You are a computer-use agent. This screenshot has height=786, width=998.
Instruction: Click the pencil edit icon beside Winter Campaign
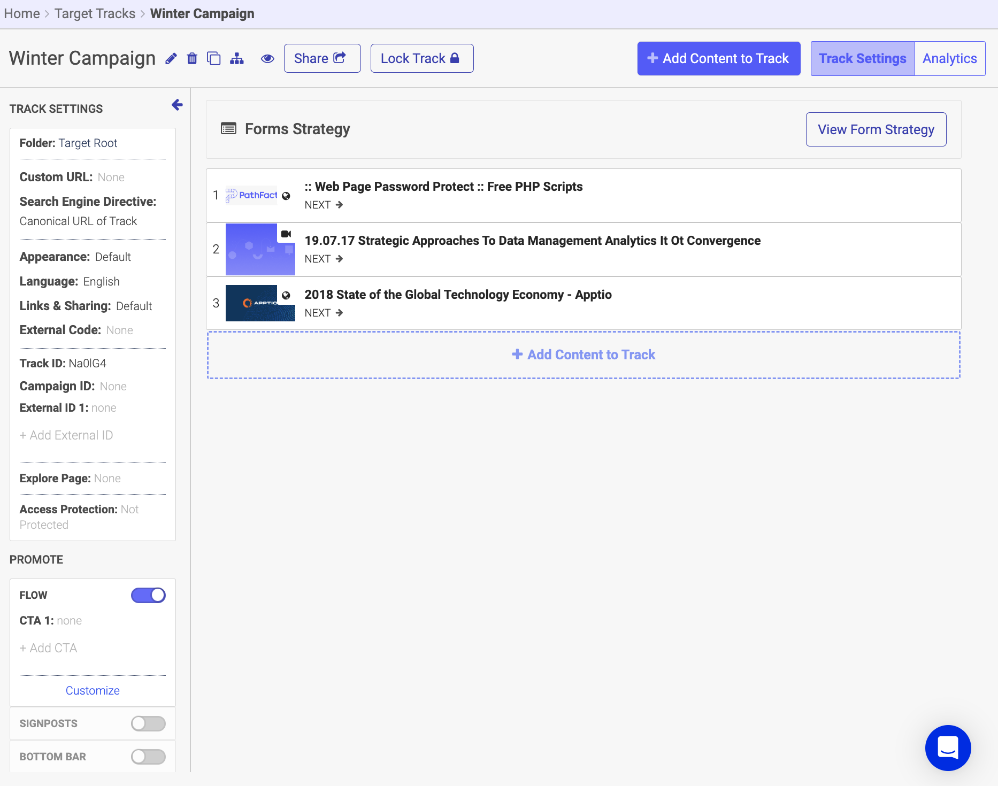[171, 59]
